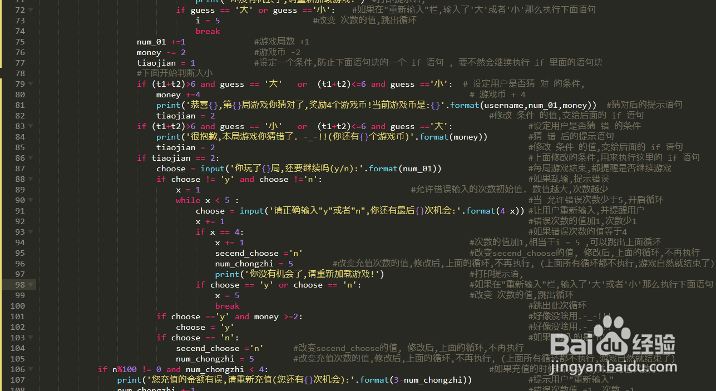Click 'num_chongzhi = 5' on line 105

point(215,359)
